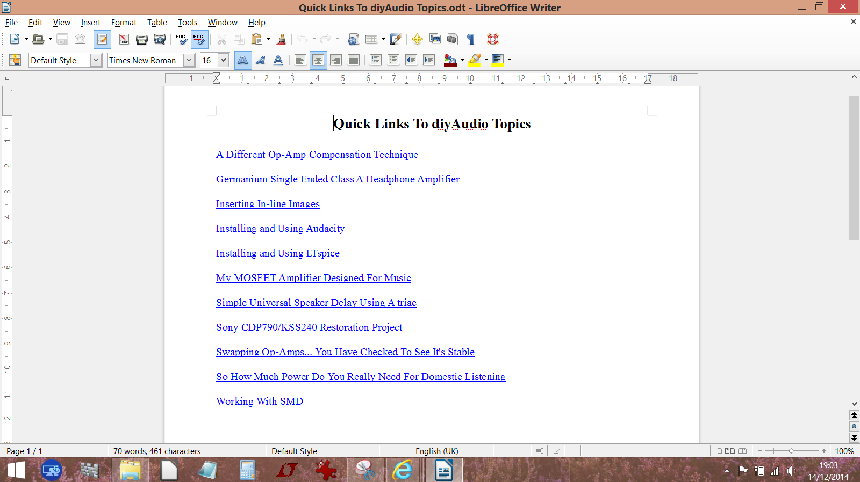
Task: Click the LibreOffice Help lifebuoy icon
Action: pyautogui.click(x=493, y=39)
